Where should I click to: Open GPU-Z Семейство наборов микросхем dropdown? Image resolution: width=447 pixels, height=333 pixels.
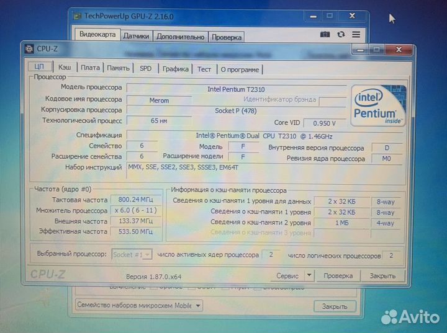click(139, 305)
